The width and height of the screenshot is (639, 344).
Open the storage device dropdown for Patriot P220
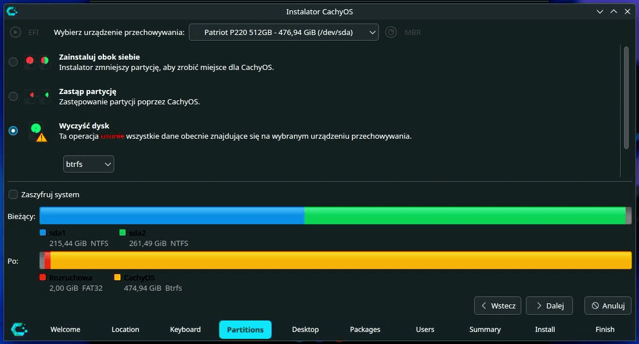[284, 32]
